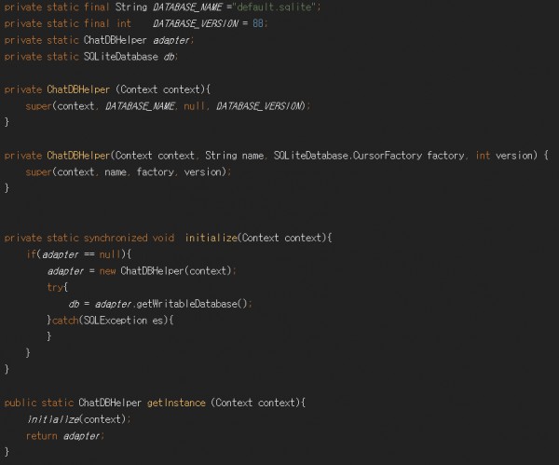Click the "default.sqlite" string literal

[274, 7]
